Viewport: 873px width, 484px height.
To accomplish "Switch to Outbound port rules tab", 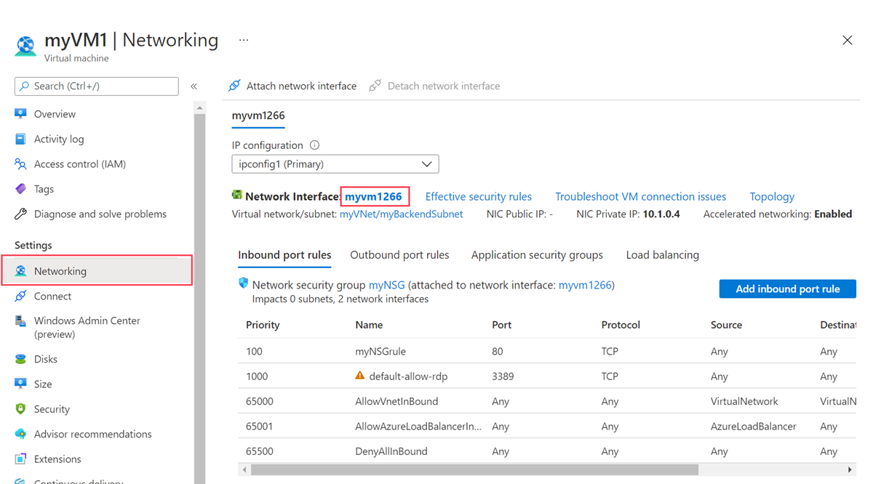I will coord(399,255).
